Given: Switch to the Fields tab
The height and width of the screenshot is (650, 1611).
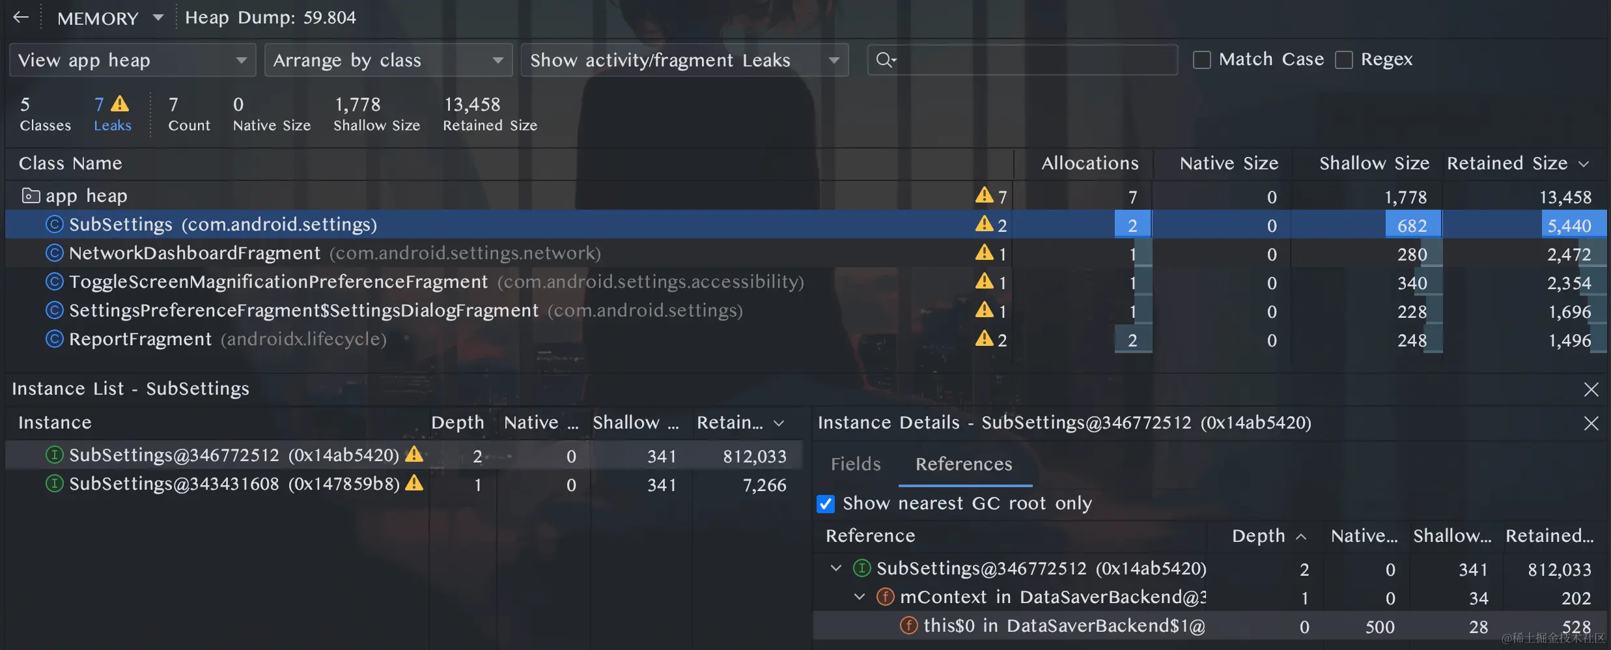Looking at the screenshot, I should 856,464.
